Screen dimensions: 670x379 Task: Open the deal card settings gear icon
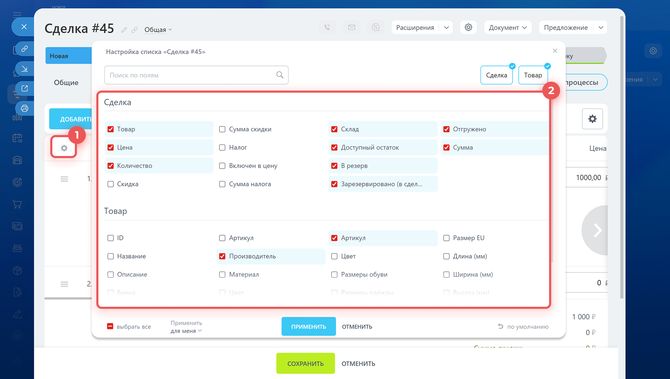point(468,27)
